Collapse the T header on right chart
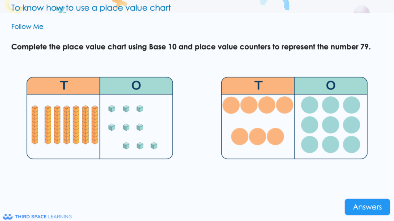 (257, 86)
